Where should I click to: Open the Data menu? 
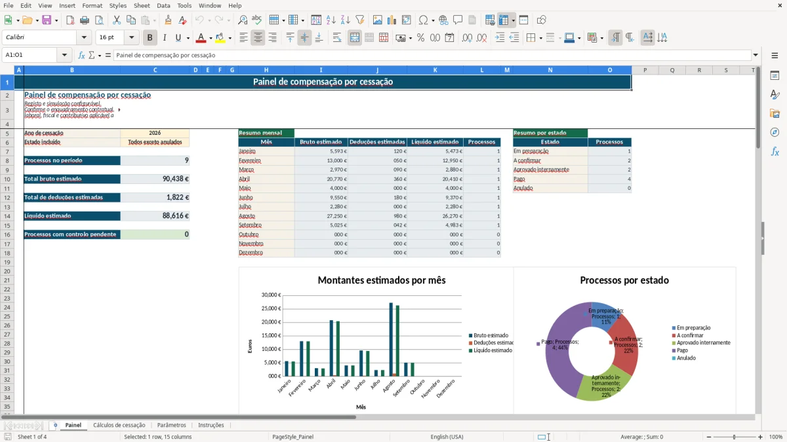163,5
